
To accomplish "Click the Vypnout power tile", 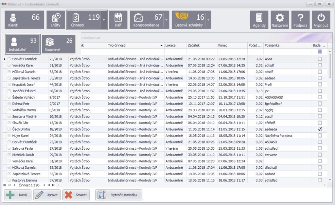I will click(x=321, y=20).
